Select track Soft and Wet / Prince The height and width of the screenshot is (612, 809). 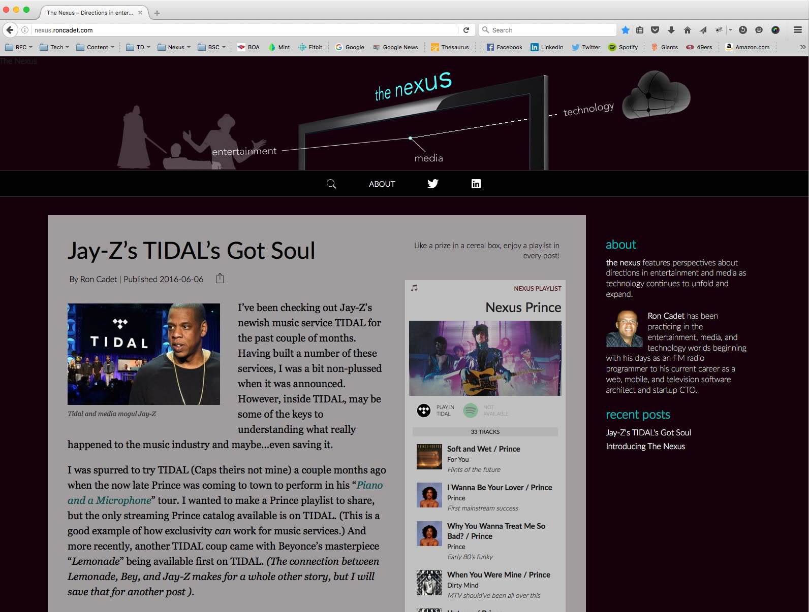pyautogui.click(x=484, y=449)
